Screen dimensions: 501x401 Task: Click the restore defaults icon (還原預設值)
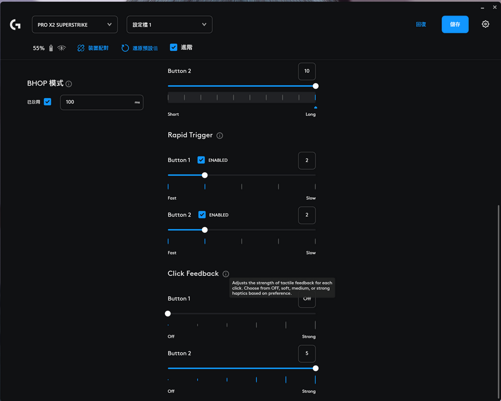click(x=125, y=48)
